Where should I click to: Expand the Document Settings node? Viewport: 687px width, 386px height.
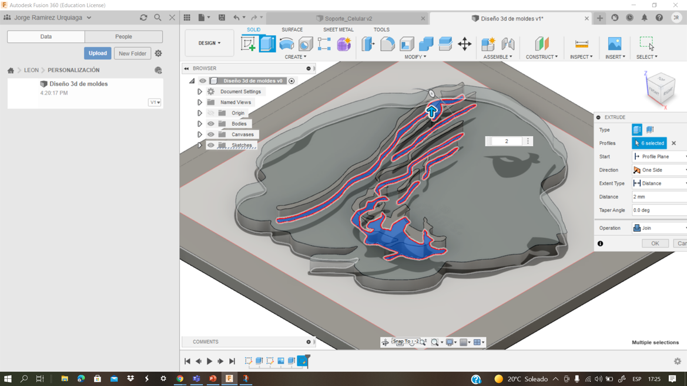200,92
